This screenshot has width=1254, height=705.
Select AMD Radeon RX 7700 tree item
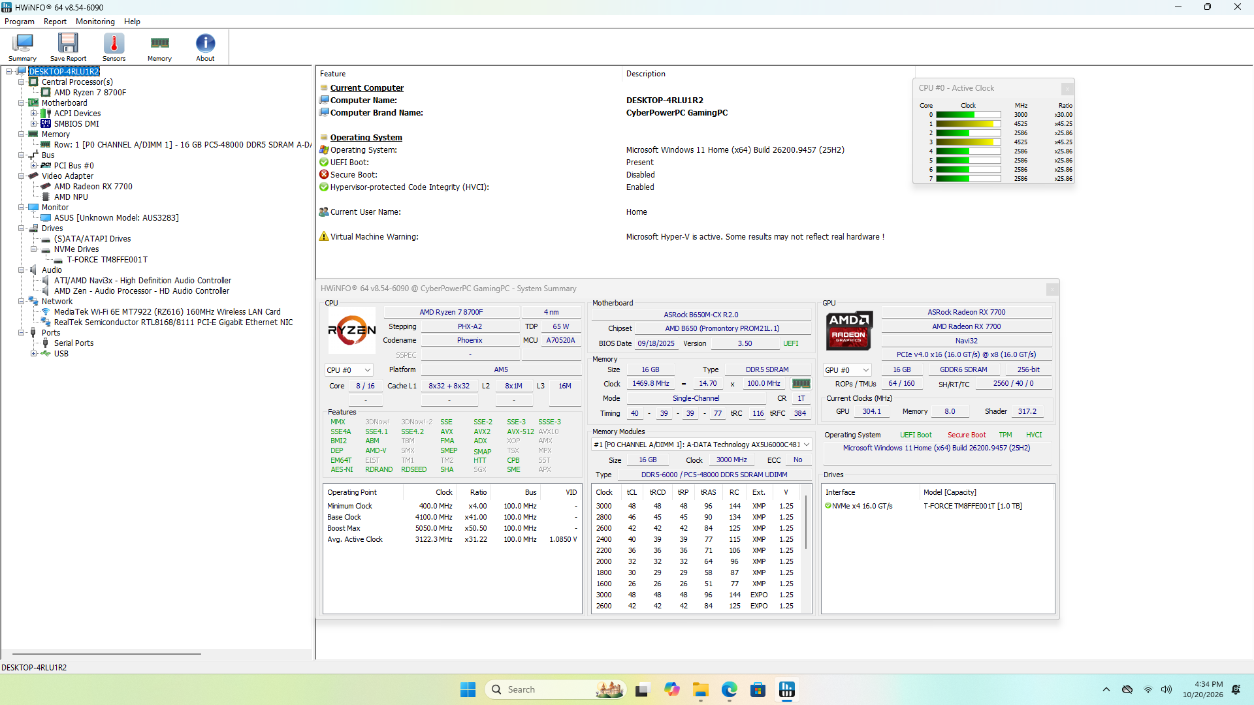click(93, 187)
